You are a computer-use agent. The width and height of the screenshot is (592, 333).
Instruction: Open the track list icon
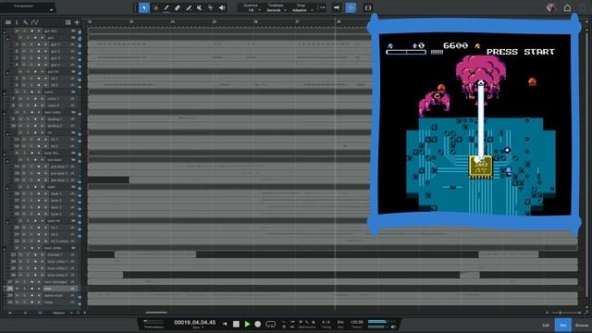coord(8,22)
